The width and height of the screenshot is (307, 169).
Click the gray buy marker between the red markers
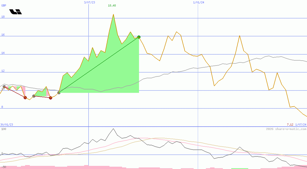coord(34,96)
